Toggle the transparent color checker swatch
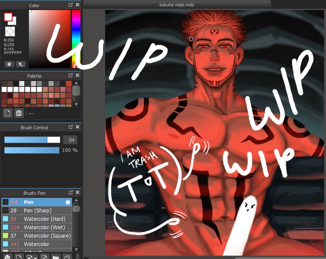326x259 pixels. coord(10,31)
